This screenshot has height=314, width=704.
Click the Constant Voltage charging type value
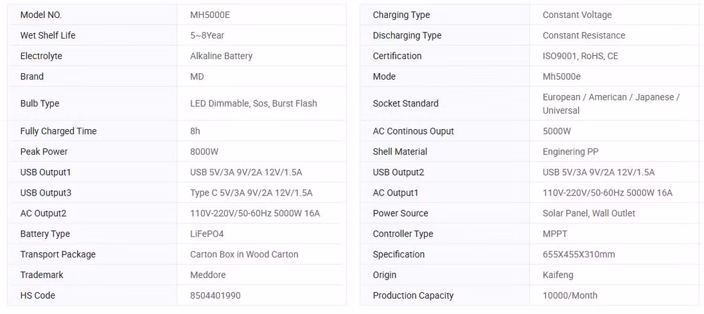coord(577,15)
